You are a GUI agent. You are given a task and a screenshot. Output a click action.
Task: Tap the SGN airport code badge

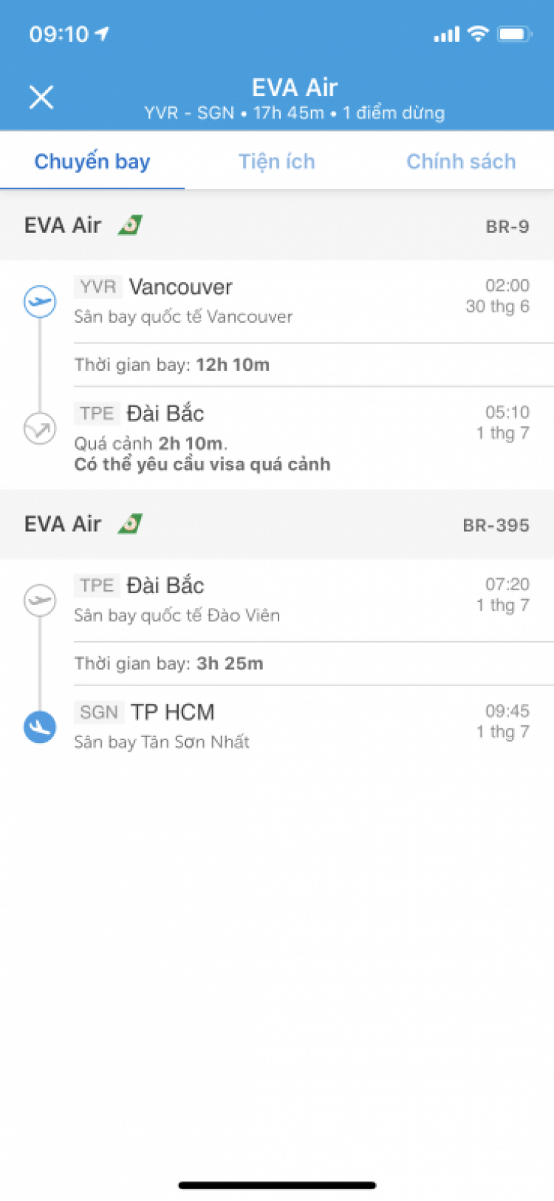pyautogui.click(x=99, y=712)
